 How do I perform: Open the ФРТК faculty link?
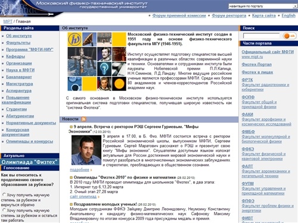pos(247,80)
